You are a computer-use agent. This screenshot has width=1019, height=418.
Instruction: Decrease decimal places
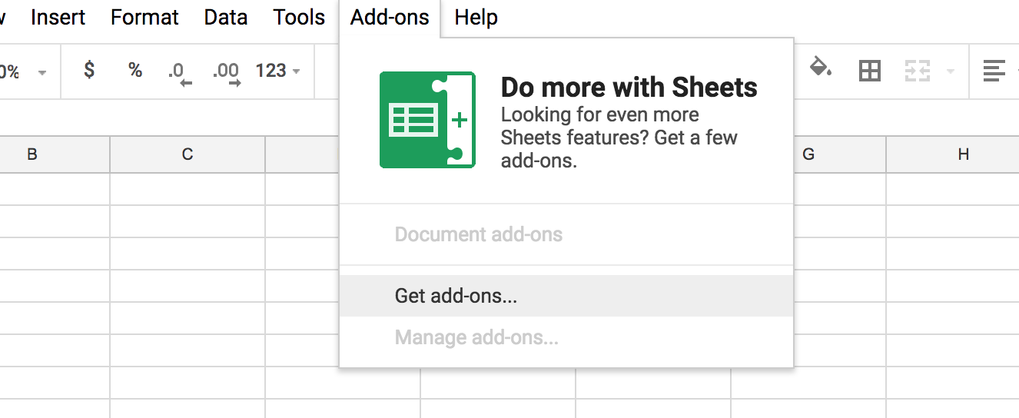coord(179,72)
